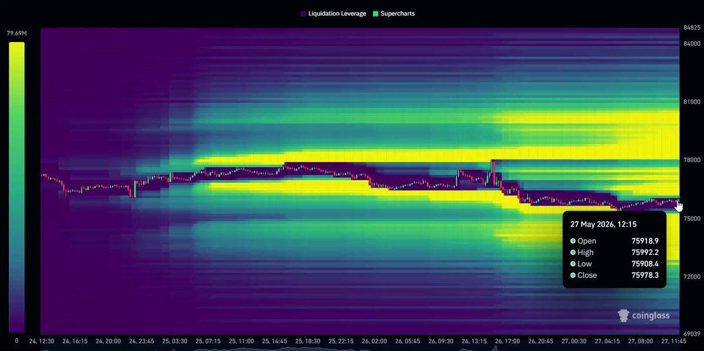Image resolution: width=704 pixels, height=351 pixels.
Task: Click the bullet dot beside Low
Action: pyautogui.click(x=573, y=264)
